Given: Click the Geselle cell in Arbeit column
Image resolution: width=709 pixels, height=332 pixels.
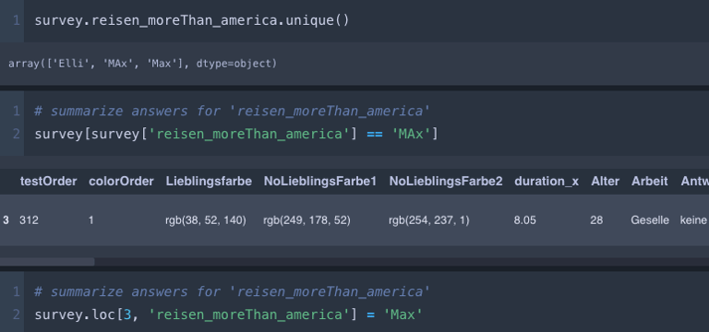Looking at the screenshot, I should pos(650,220).
